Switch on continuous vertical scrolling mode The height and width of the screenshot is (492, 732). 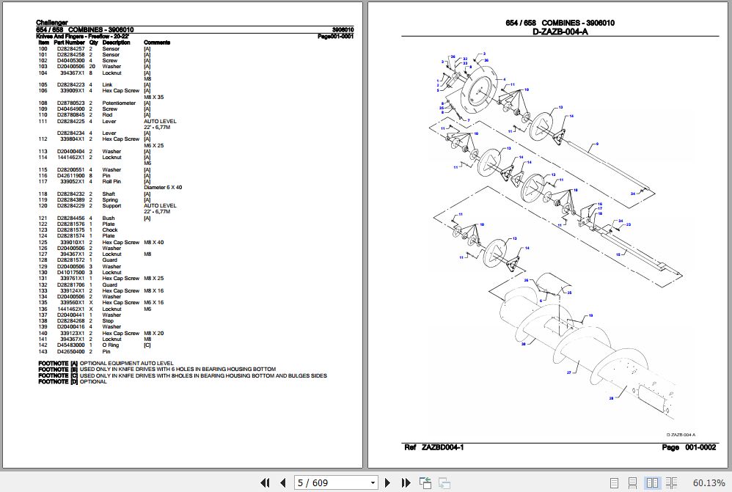(x=633, y=482)
